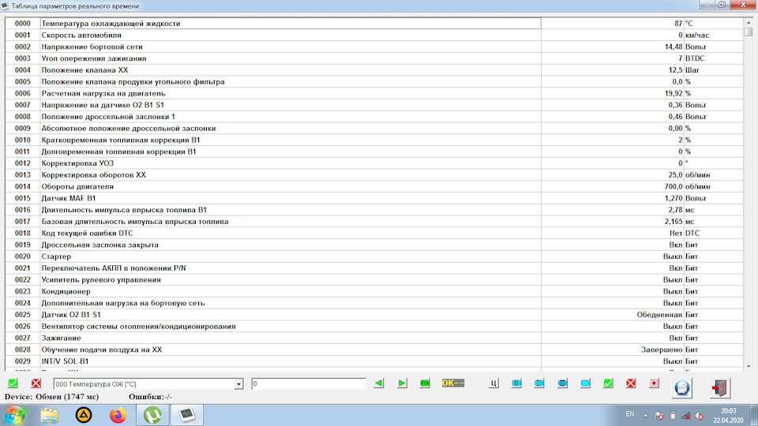Click the red cross icon at bottom left

click(36, 383)
